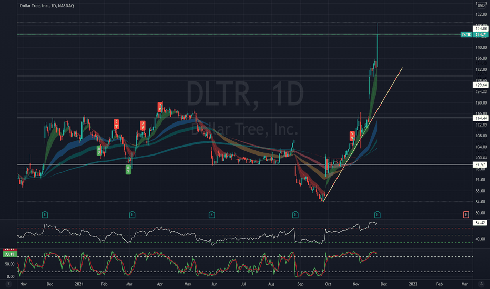This screenshot has height=289, width=490.
Task: Click the red upcoming earnings E marker near March 2022
Action: coord(466,214)
